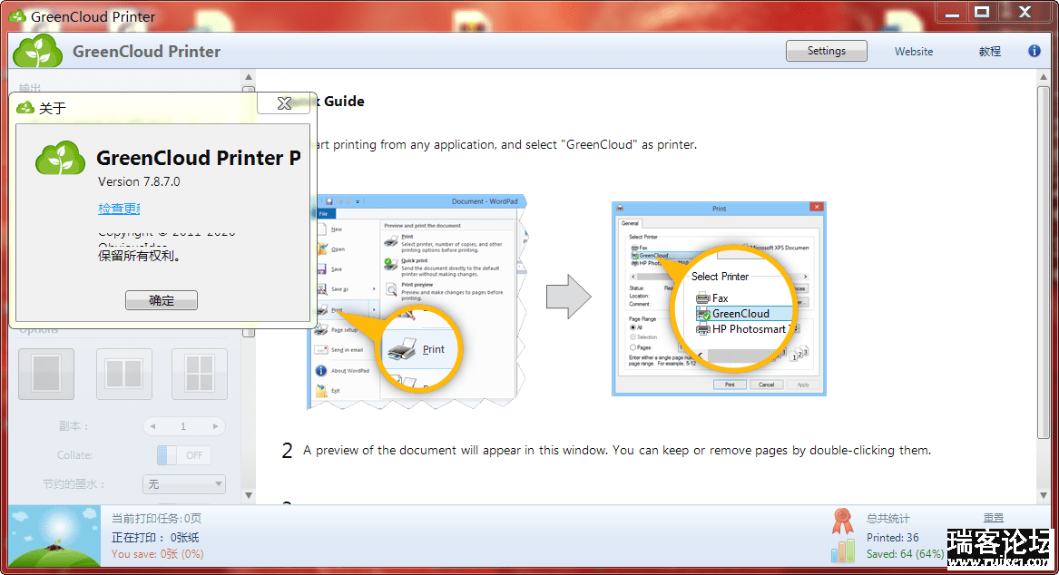Screen dimensions: 1059x575
Task: Increase copies with right arrow
Action: click(x=215, y=426)
